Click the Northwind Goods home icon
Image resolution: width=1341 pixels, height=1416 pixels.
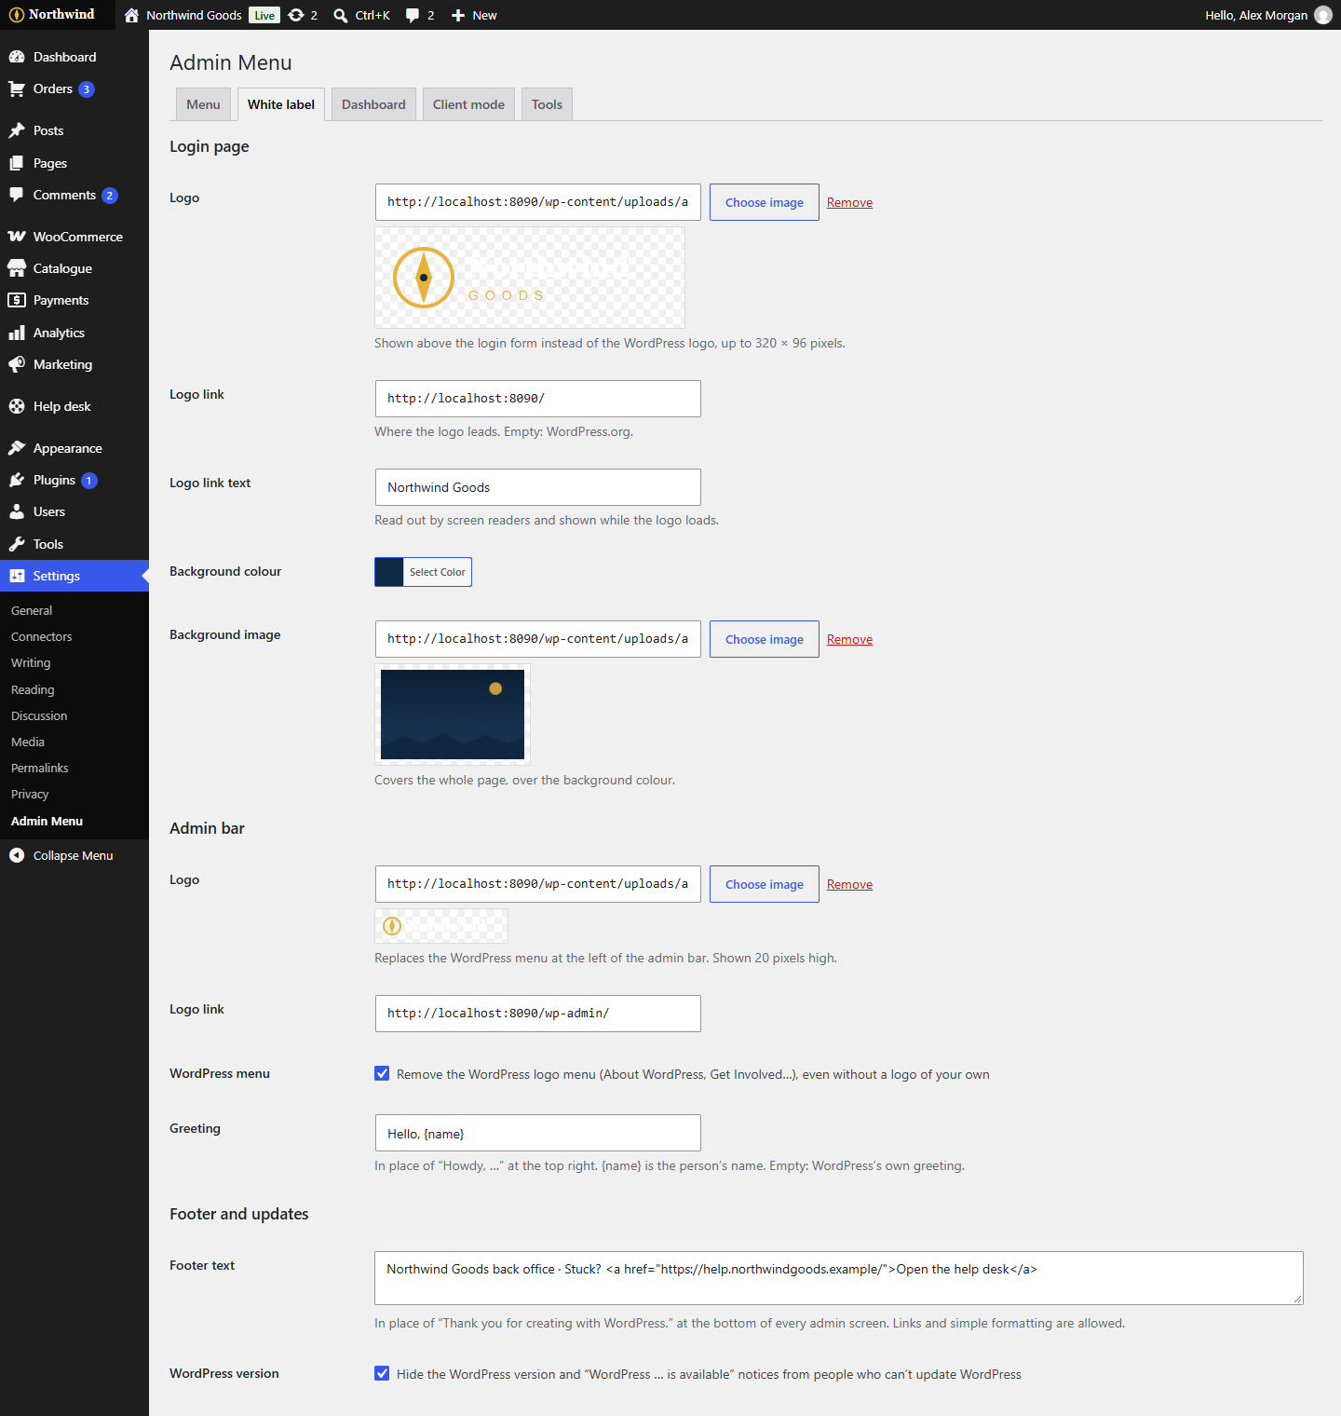(x=131, y=15)
